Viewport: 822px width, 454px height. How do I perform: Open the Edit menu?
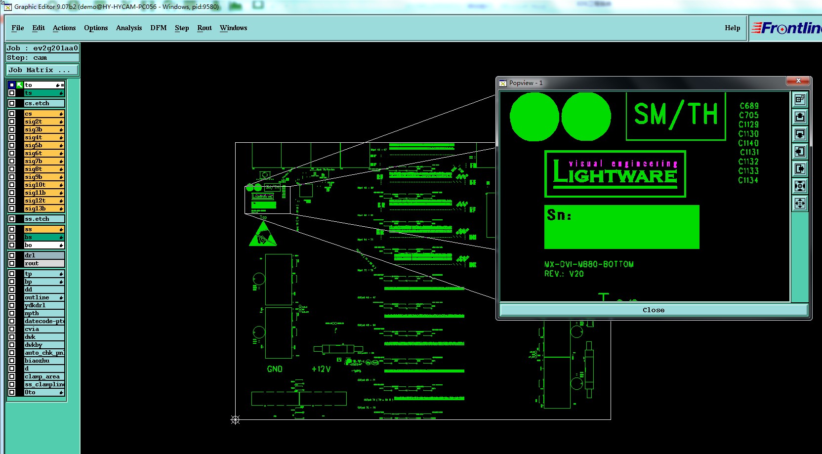pos(39,28)
